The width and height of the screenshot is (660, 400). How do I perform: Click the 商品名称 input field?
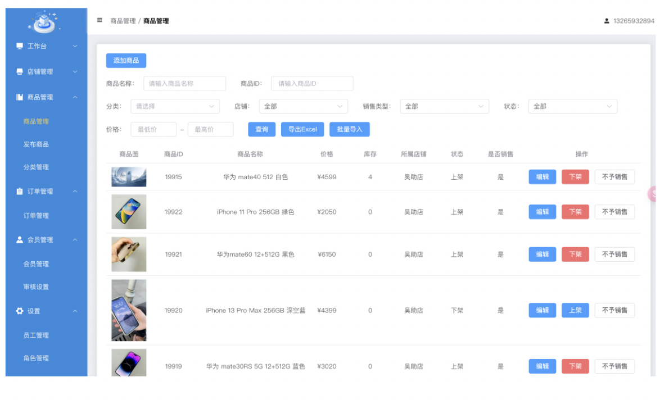point(185,83)
